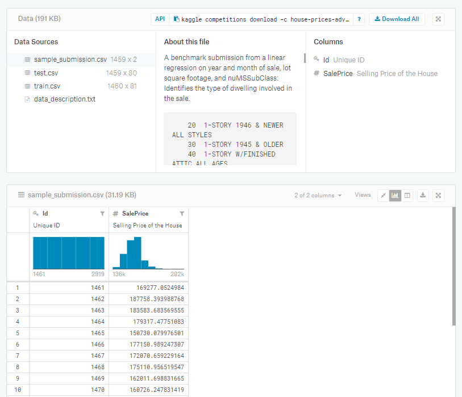462x397 pixels.
Task: Click cell value 187758.393988768
Action: [x=157, y=299]
